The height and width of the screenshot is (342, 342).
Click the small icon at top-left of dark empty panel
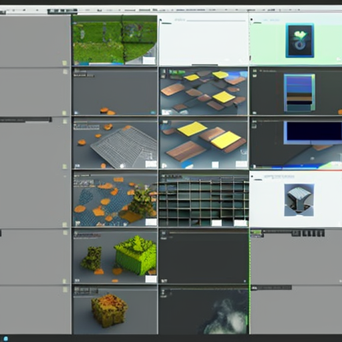[164, 233]
